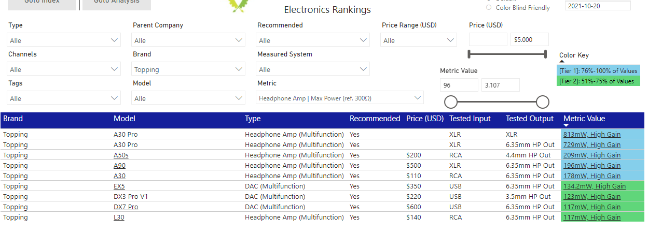Image resolution: width=662 pixels, height=233 pixels.
Task: Open the Type filter dropdown
Action: (64, 40)
